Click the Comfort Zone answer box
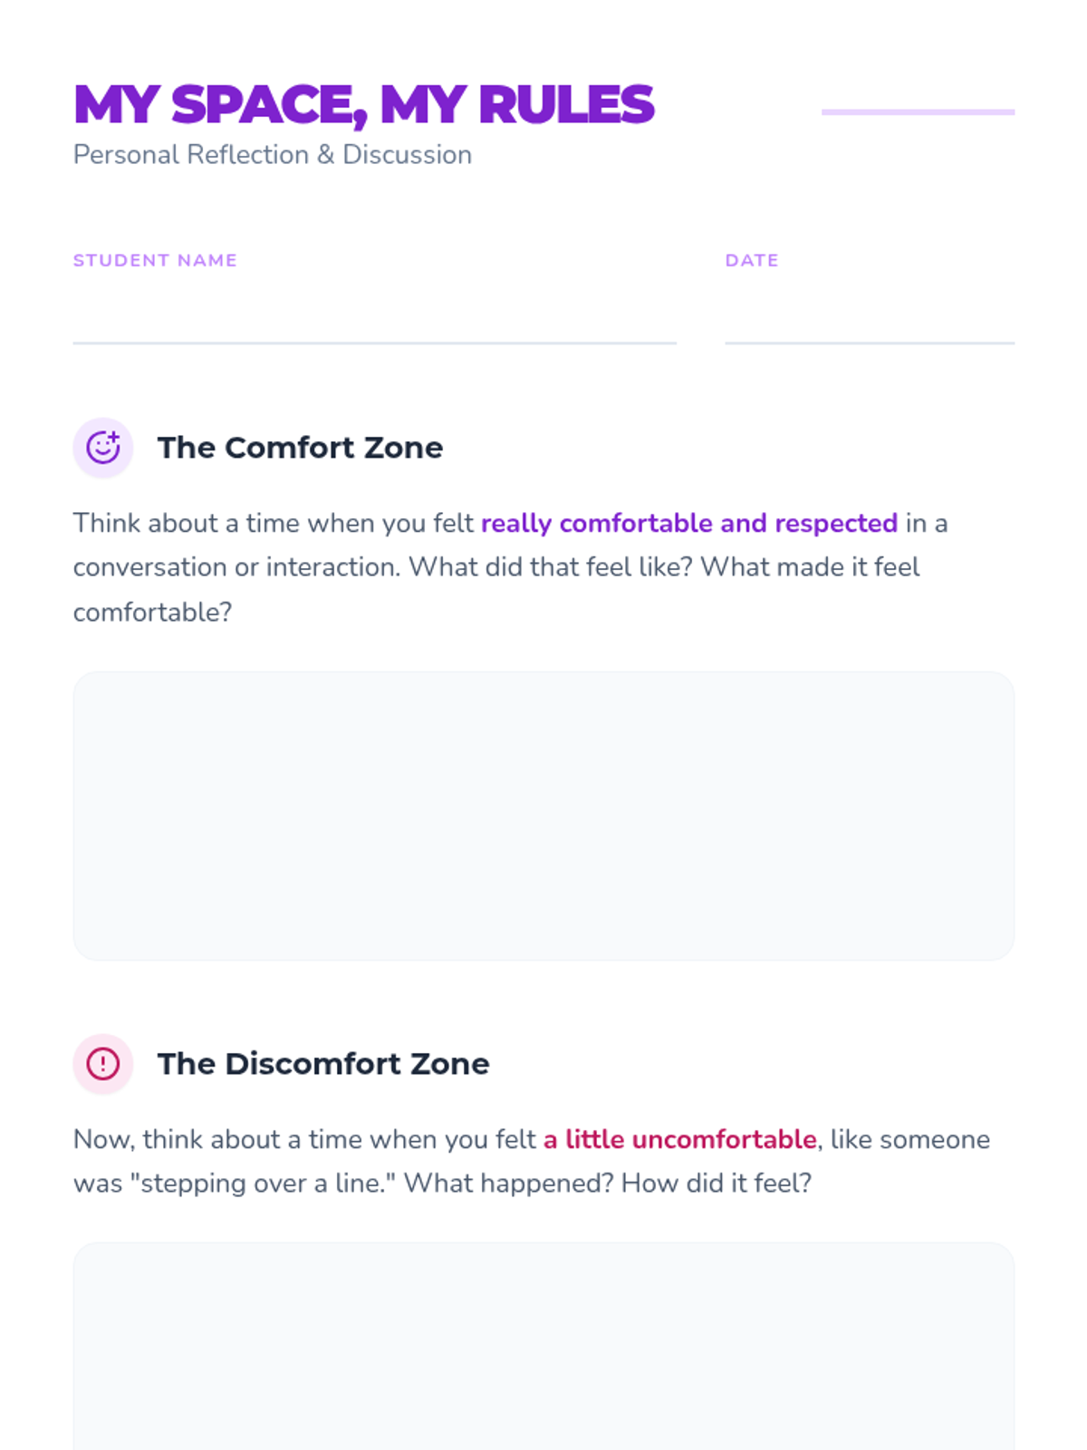 click(x=543, y=816)
